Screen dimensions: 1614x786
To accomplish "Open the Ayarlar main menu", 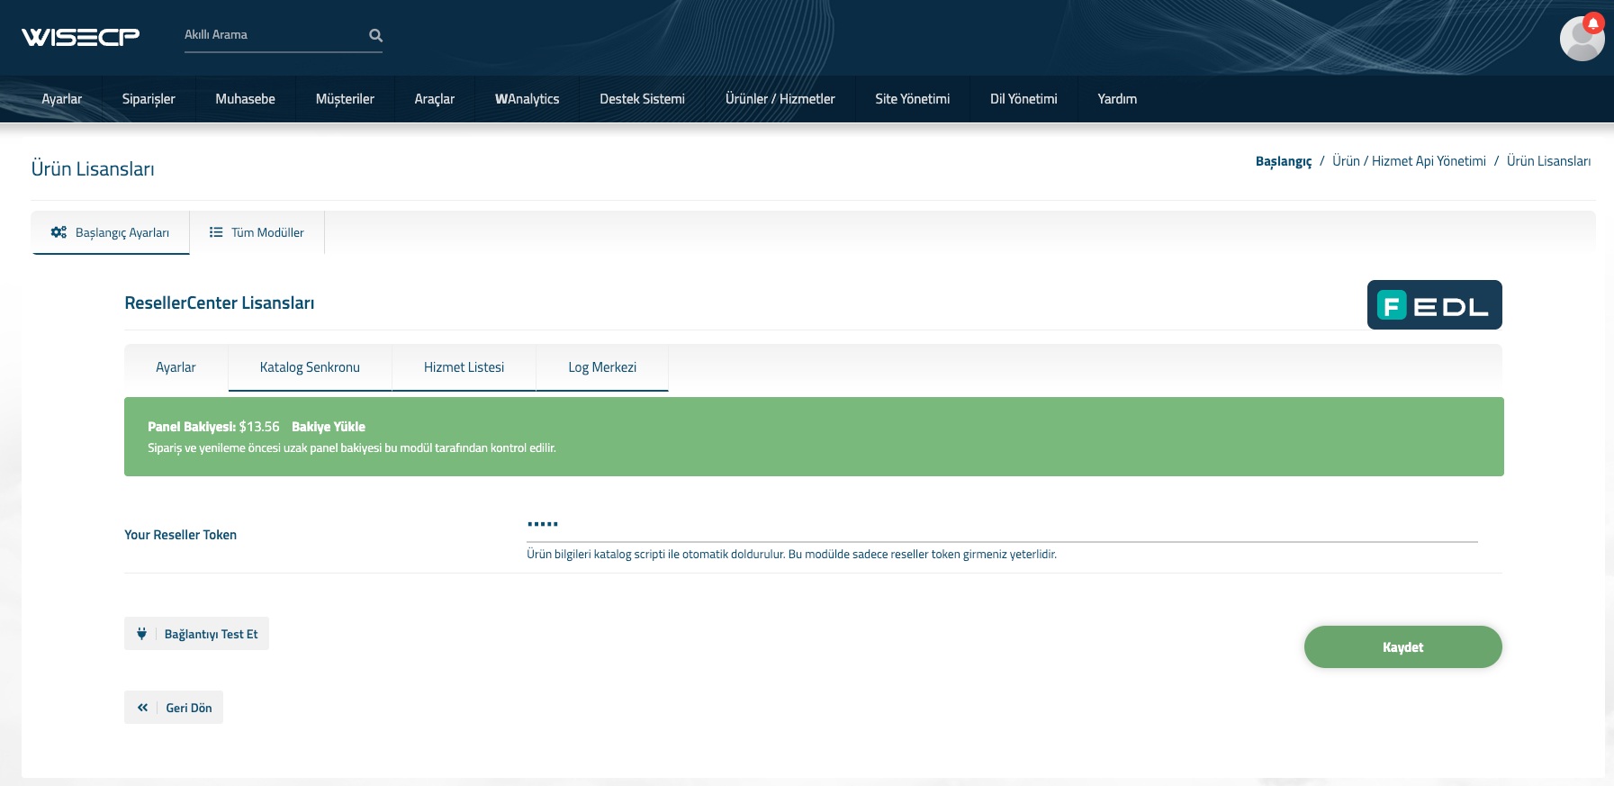I will pos(61,99).
